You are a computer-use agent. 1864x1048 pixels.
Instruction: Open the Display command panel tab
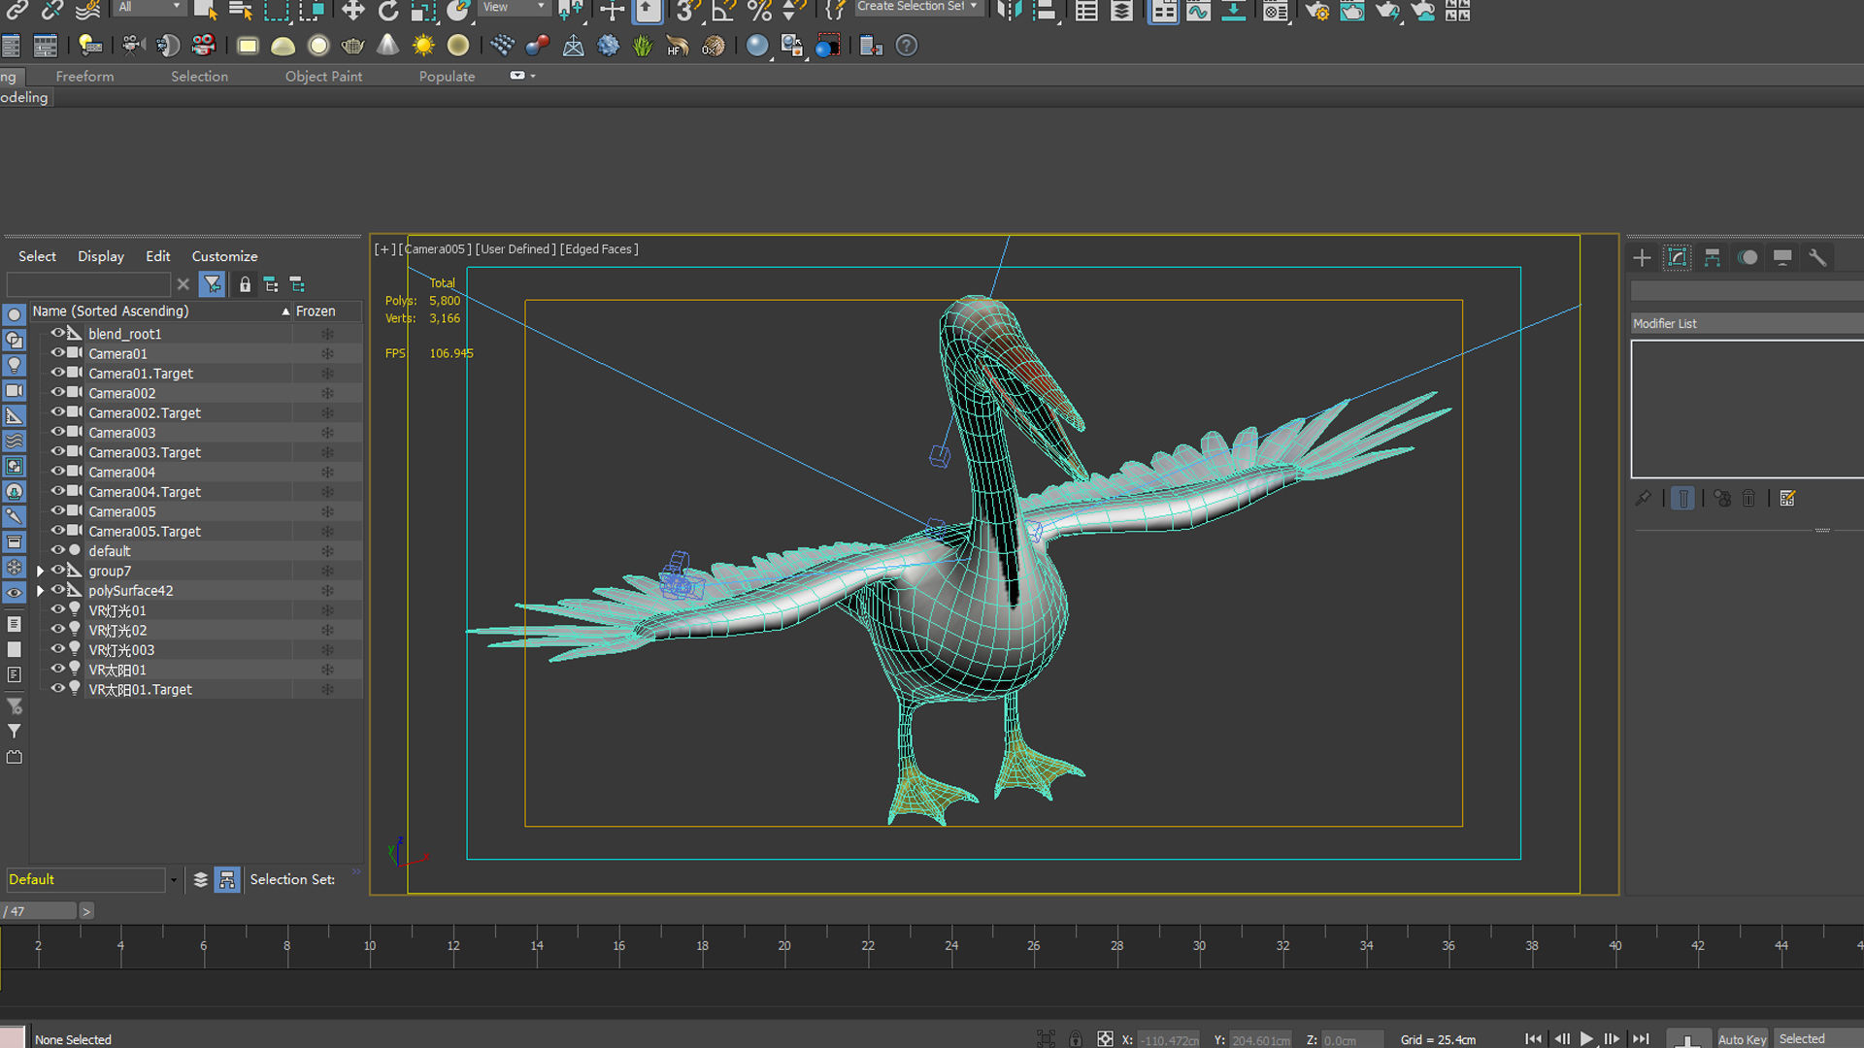pos(1782,257)
